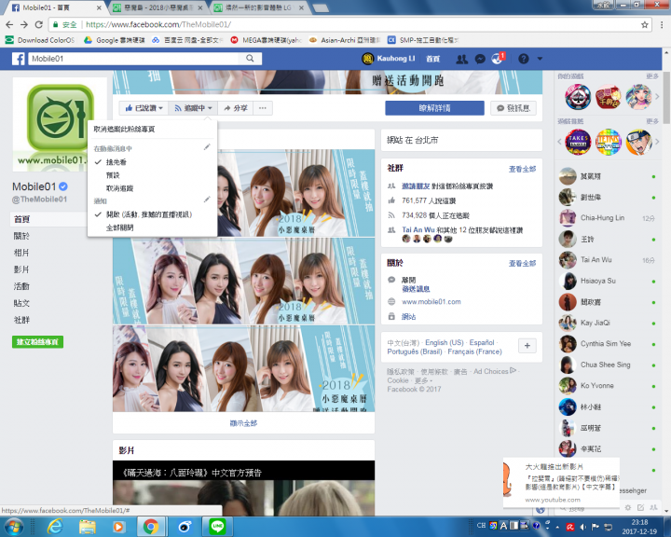
Task: Click the page vertical scrollbar thumb
Action: point(666,100)
